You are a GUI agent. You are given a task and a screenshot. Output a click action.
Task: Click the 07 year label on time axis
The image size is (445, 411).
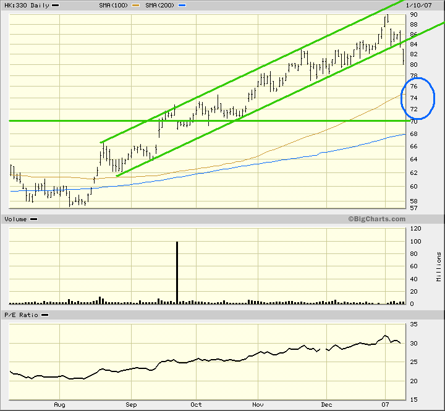pyautogui.click(x=385, y=404)
